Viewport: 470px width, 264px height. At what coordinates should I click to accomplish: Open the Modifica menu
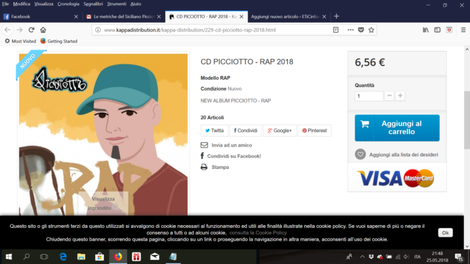[21, 4]
